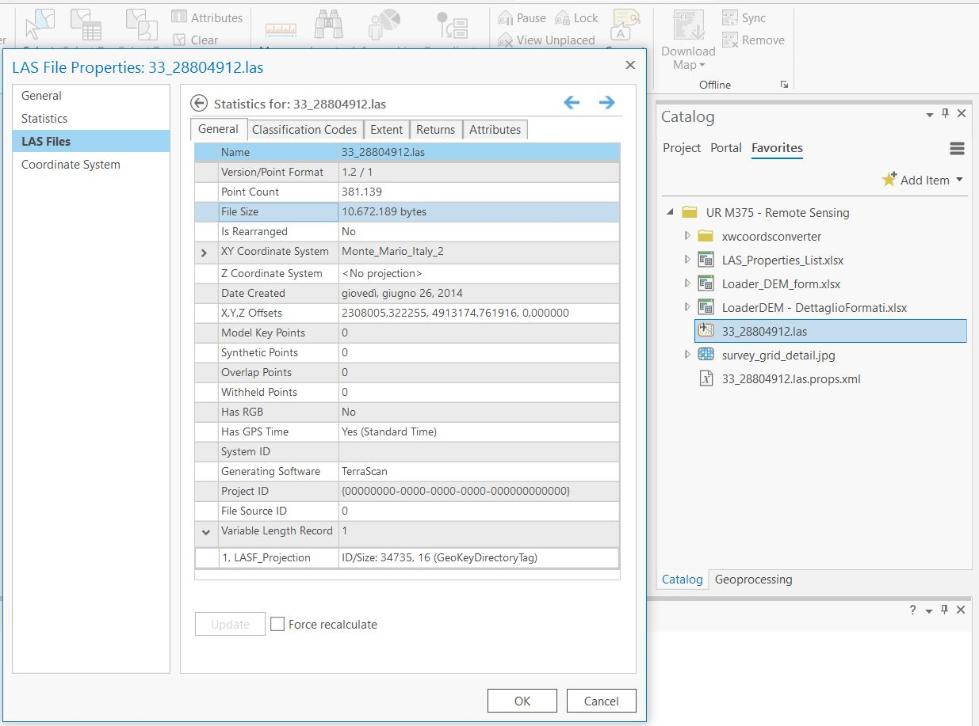Switch to the Geoprocessing tab
Viewport: 979px width, 726px height.
tap(752, 580)
